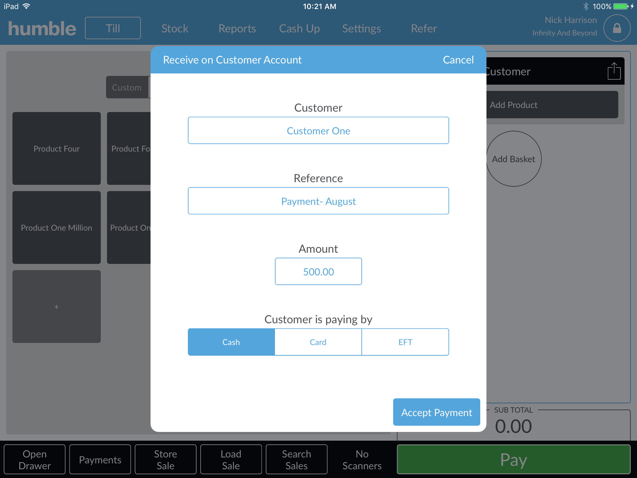The width and height of the screenshot is (637, 478).
Task: Tap the Nick Harrison user name
Action: click(571, 20)
